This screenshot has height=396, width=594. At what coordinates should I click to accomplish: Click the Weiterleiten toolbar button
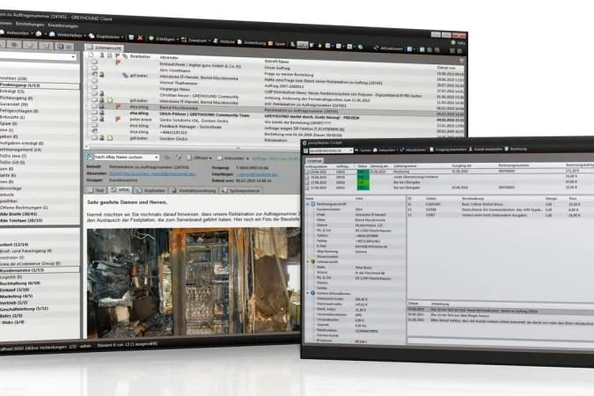pyautogui.click(x=66, y=34)
